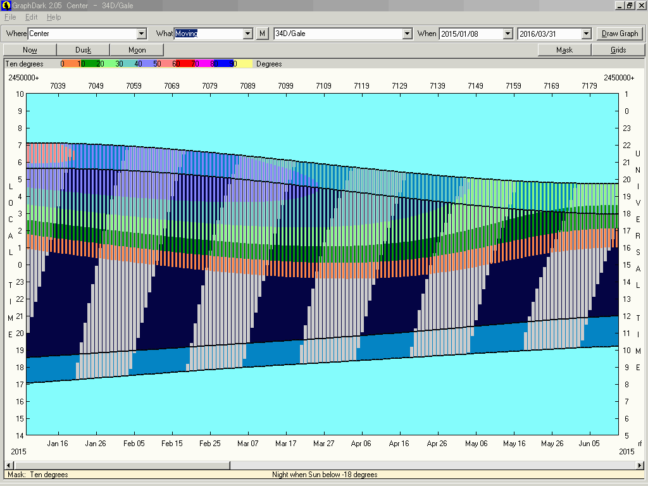Open the Help menu
The height and width of the screenshot is (486, 648).
click(x=54, y=17)
